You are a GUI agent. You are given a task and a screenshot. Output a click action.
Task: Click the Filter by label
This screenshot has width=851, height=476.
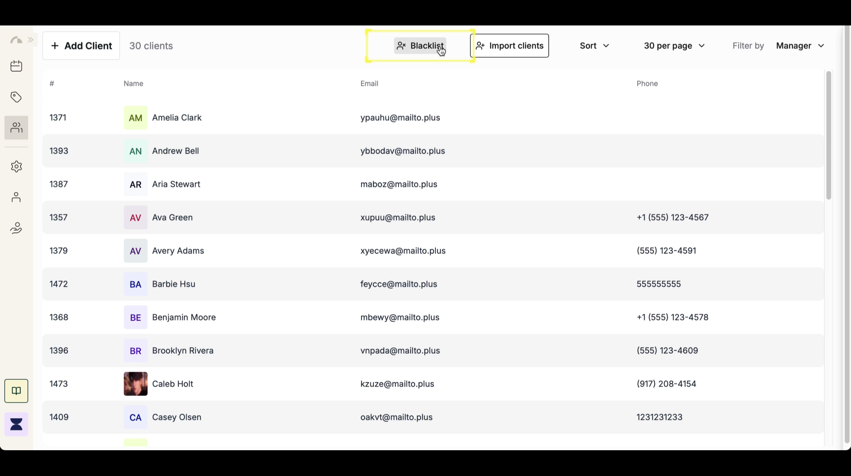748,46
